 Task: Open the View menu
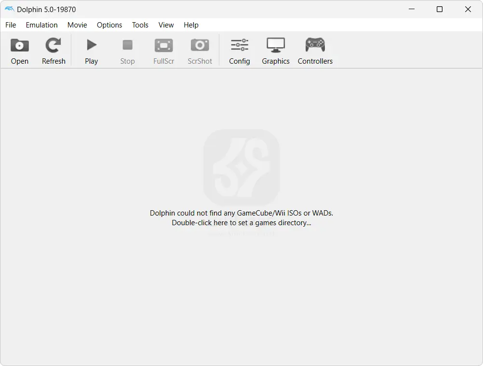166,25
